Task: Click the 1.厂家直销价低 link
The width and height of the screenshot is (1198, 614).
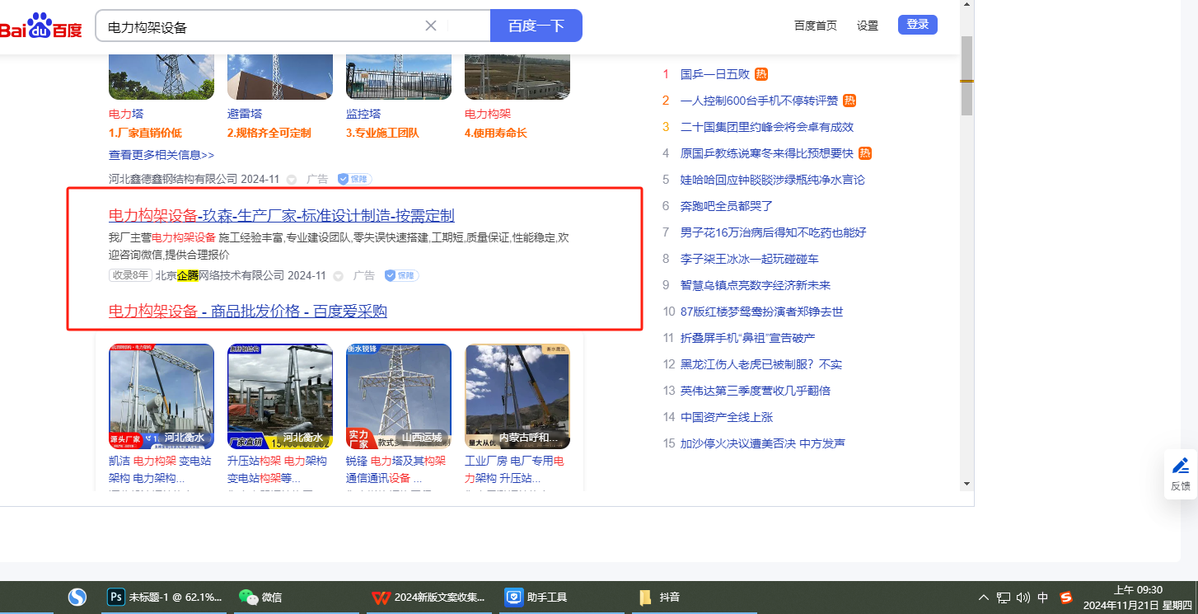Action: (146, 133)
